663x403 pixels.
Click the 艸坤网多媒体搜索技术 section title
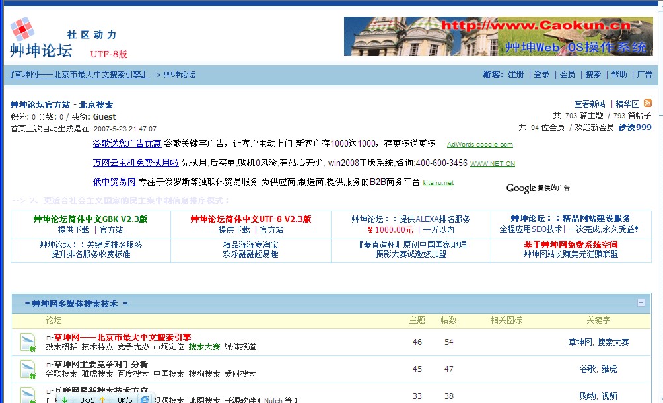(x=75, y=304)
